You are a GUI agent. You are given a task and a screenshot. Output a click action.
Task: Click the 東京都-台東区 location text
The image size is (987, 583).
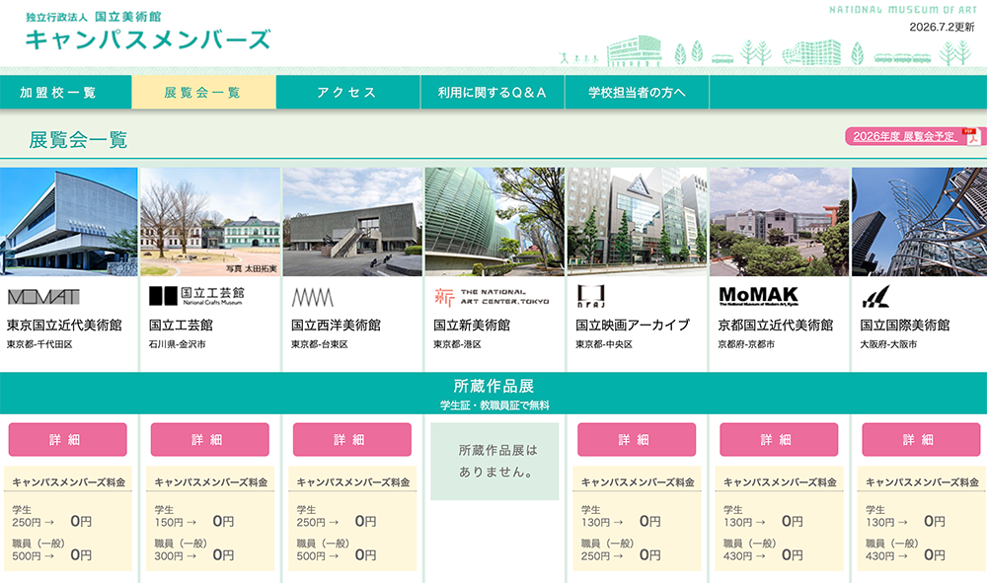(319, 344)
